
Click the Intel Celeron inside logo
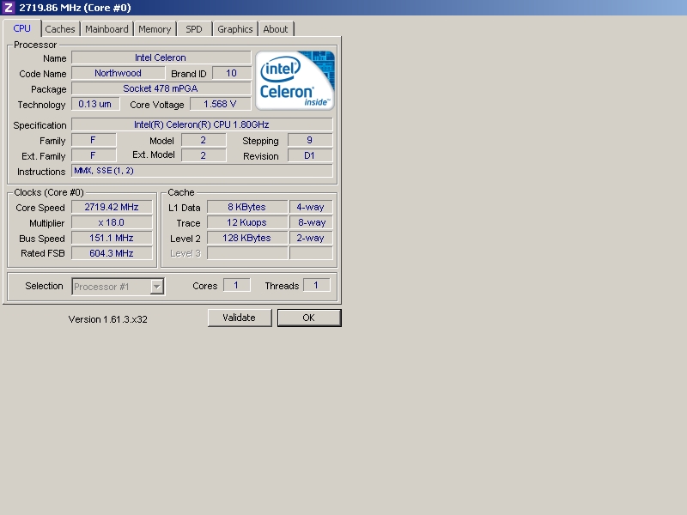click(295, 80)
